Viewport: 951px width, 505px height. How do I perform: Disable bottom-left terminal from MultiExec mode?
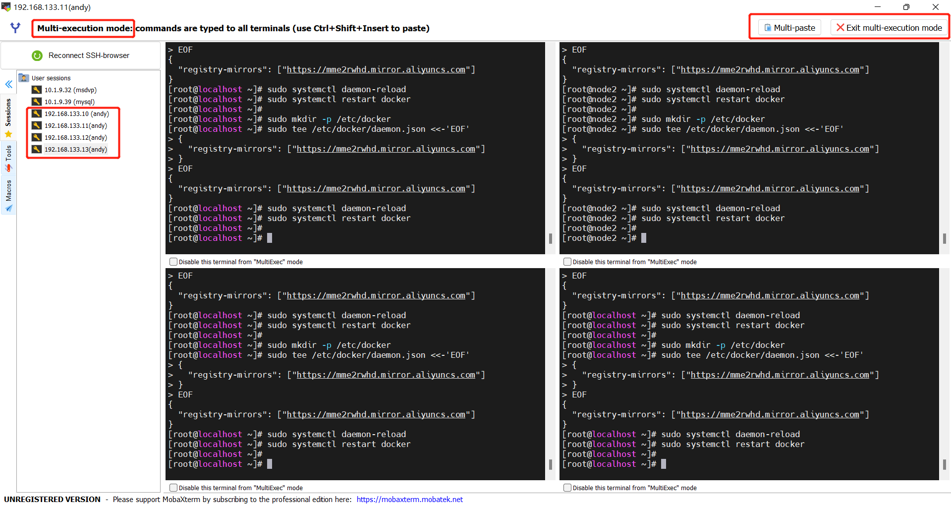tap(173, 488)
